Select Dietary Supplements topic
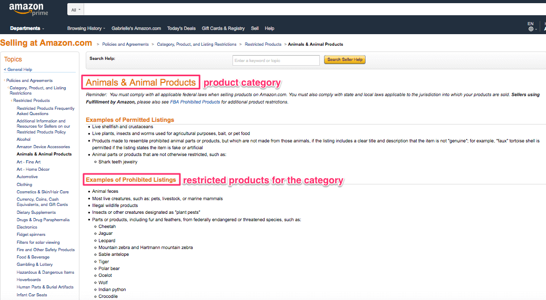The image size is (546, 300). pos(36,212)
